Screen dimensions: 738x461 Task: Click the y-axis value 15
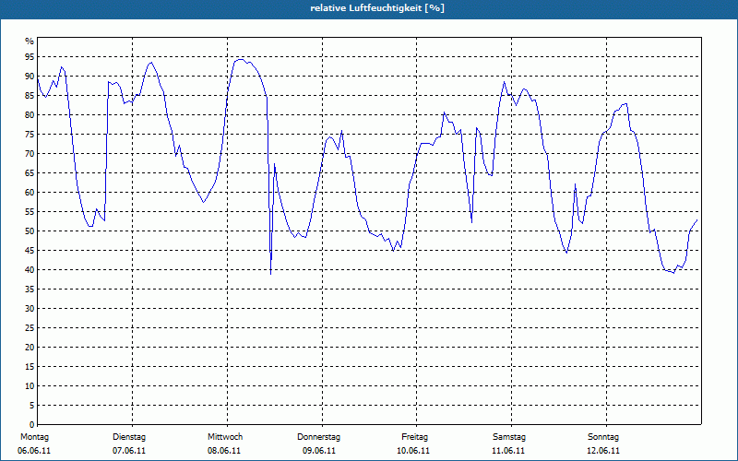click(30, 366)
